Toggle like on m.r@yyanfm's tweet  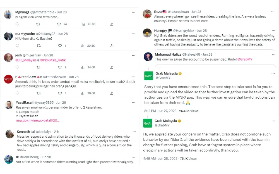60,46
